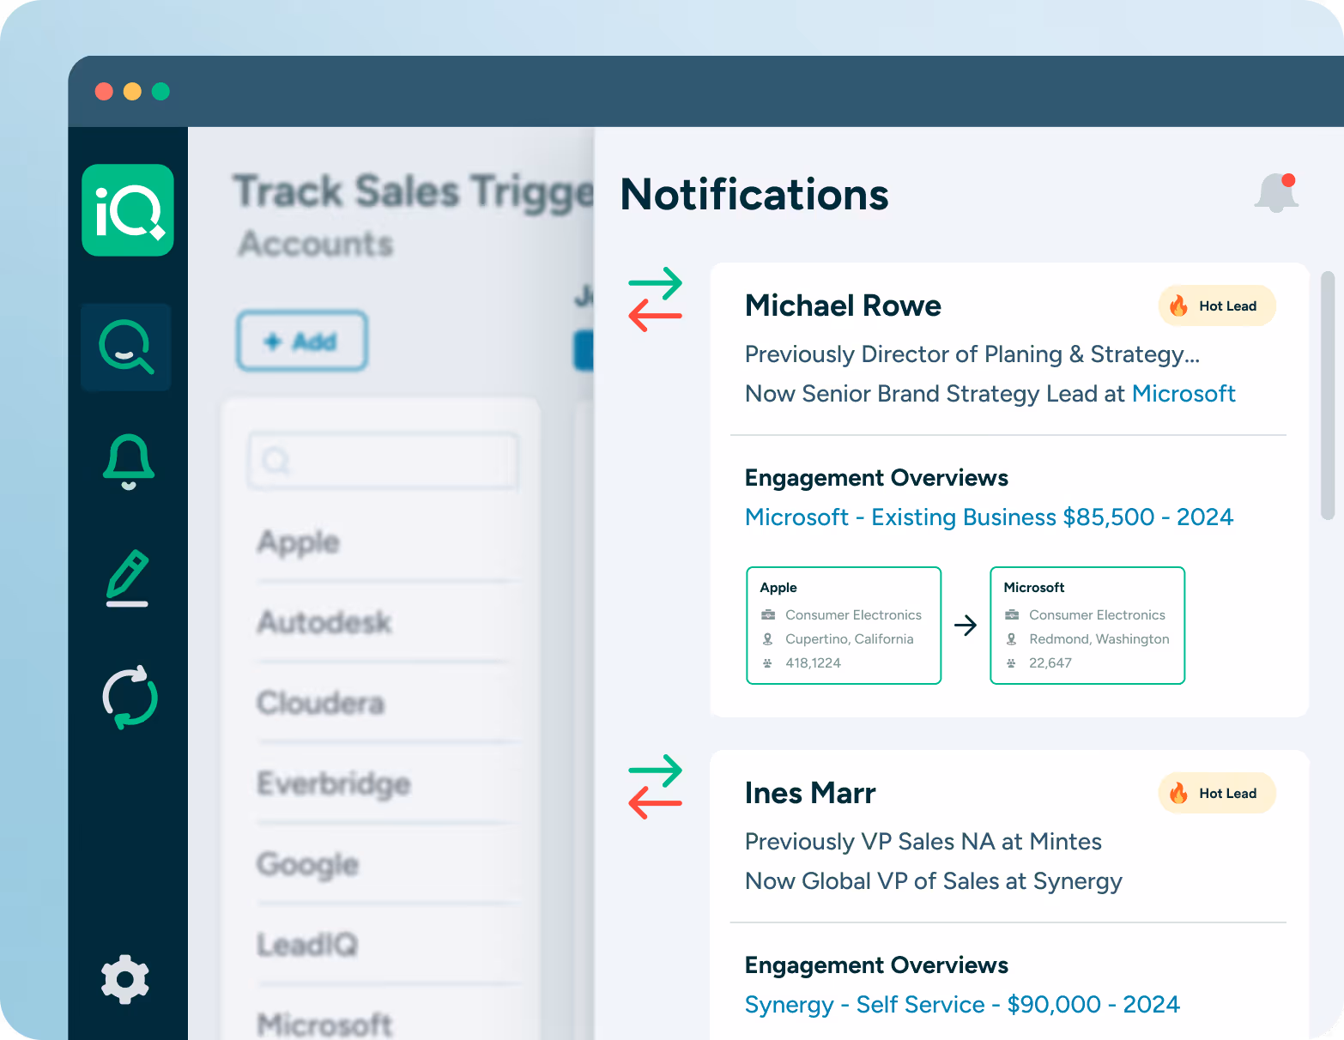Click the Add accounts button
1344x1040 pixels.
(302, 342)
